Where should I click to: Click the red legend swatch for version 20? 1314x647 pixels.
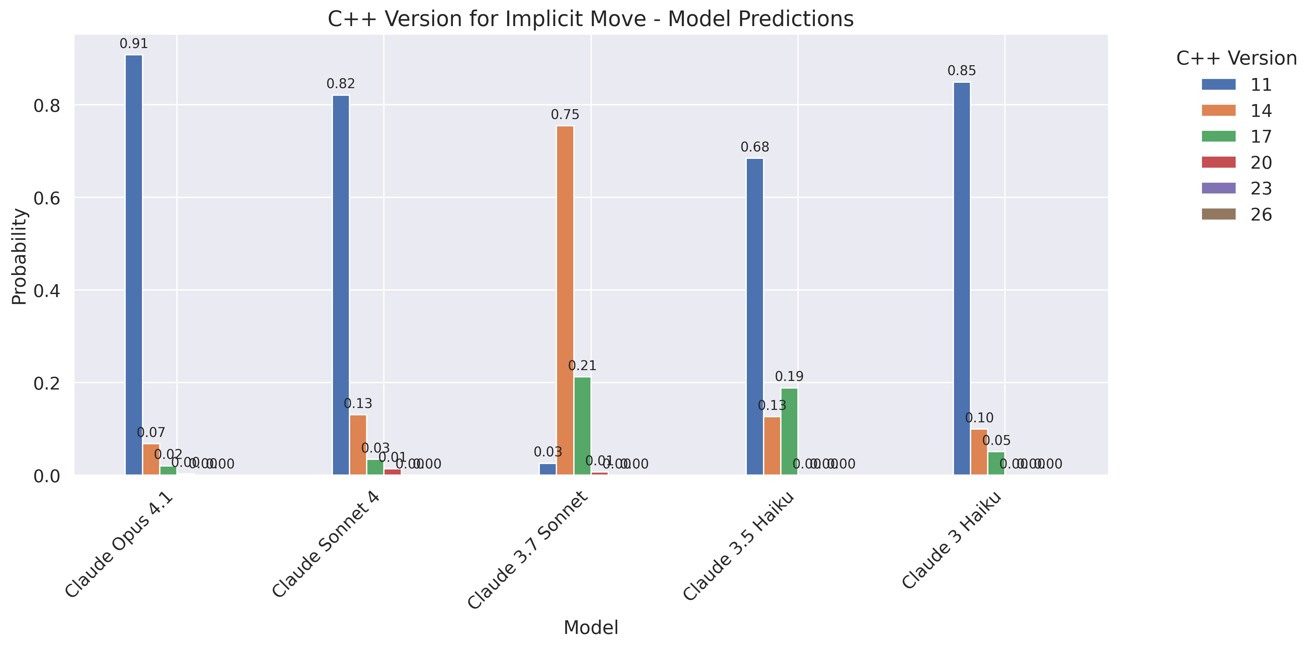[1218, 163]
